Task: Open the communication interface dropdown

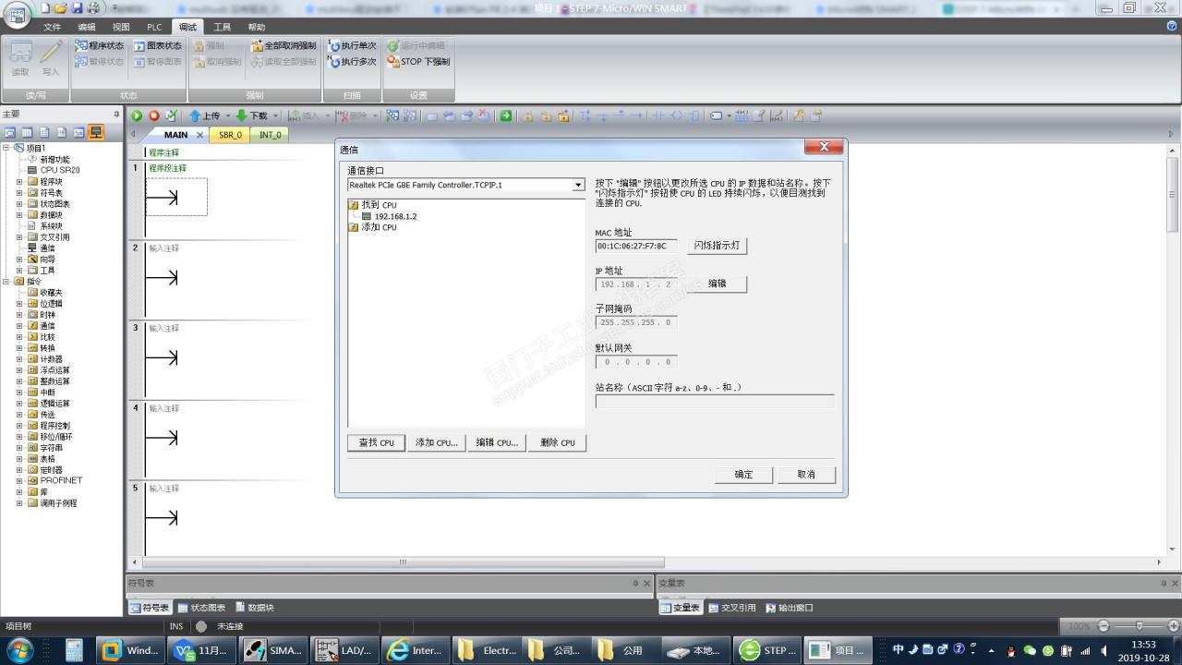Action: (x=578, y=185)
